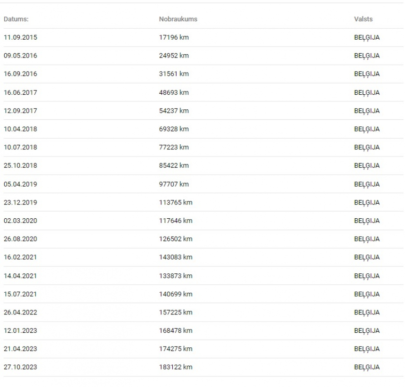Select the 23.12.2019 date cell
This screenshot has width=405, height=387.
click(20, 202)
